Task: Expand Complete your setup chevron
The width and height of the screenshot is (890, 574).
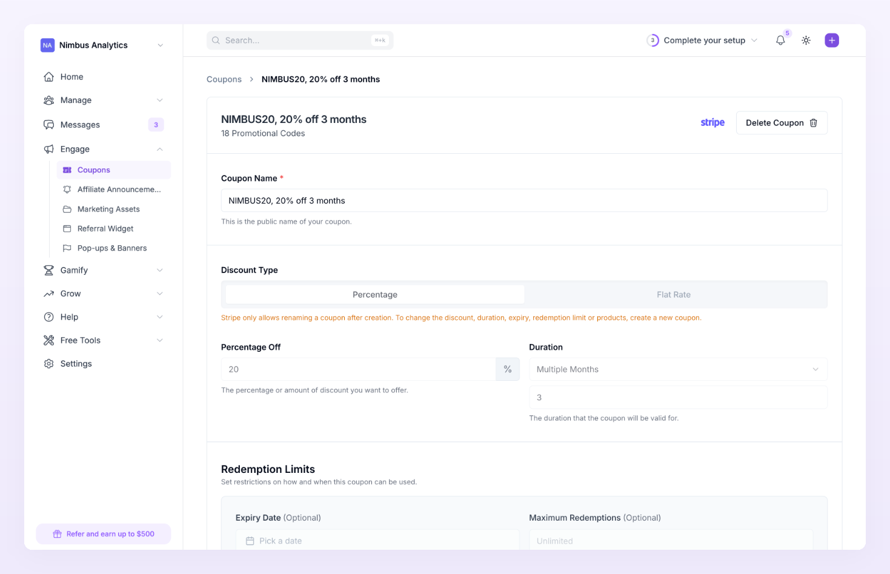Action: 754,41
